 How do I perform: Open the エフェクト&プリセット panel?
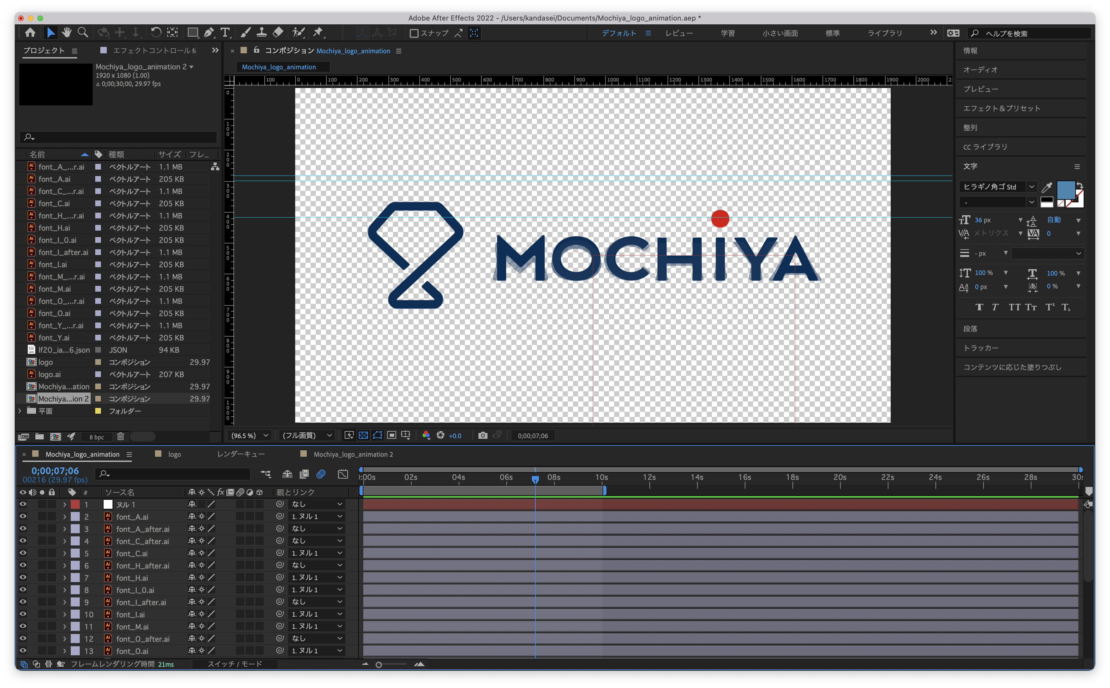(x=1002, y=108)
